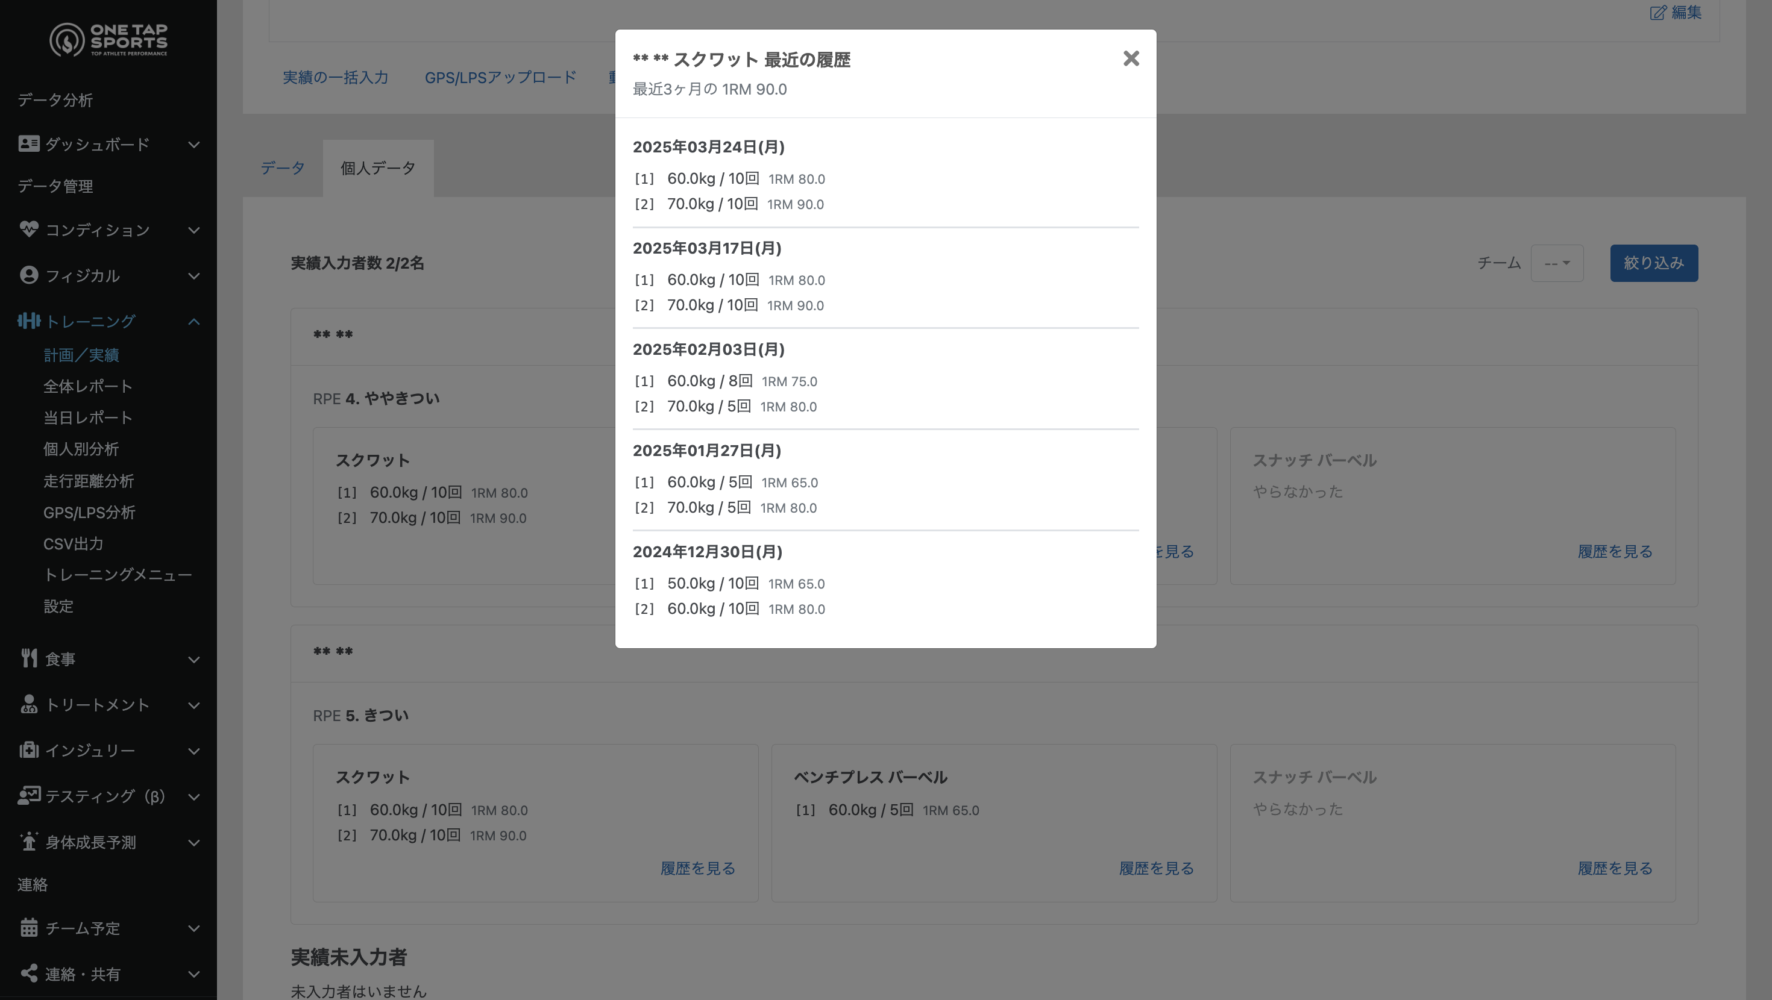Image resolution: width=1772 pixels, height=1000 pixels.
Task: Click the 2025年02月03日(月) history date
Action: pyautogui.click(x=709, y=349)
